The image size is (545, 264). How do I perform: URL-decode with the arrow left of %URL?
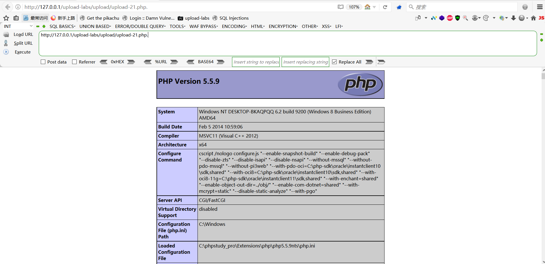[148, 62]
